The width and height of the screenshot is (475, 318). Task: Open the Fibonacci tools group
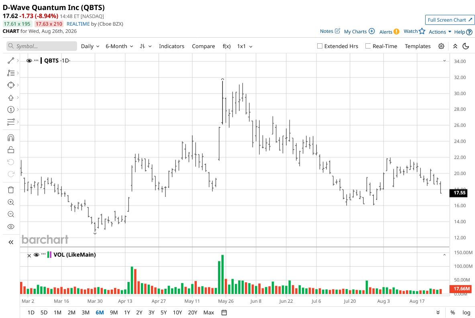point(11,73)
